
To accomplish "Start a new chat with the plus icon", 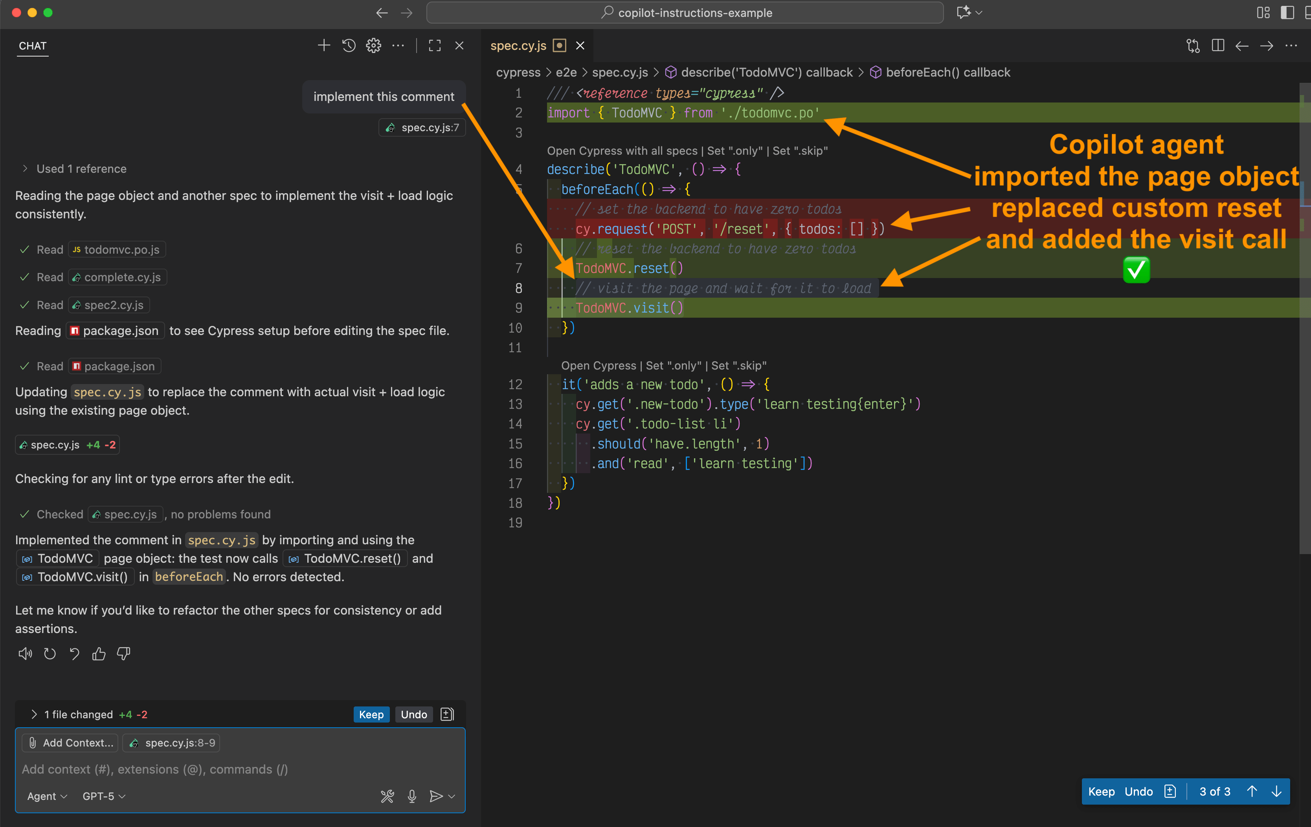I will point(323,46).
